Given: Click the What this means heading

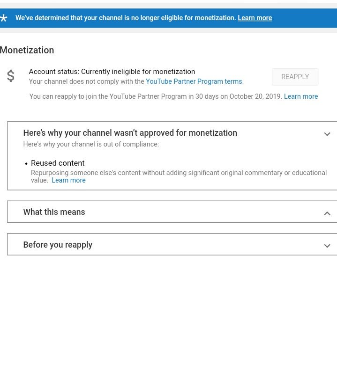Looking at the screenshot, I should click(54, 212).
